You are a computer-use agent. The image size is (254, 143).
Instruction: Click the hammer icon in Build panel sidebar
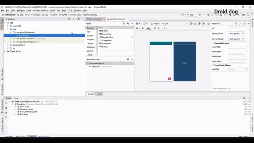[6, 102]
